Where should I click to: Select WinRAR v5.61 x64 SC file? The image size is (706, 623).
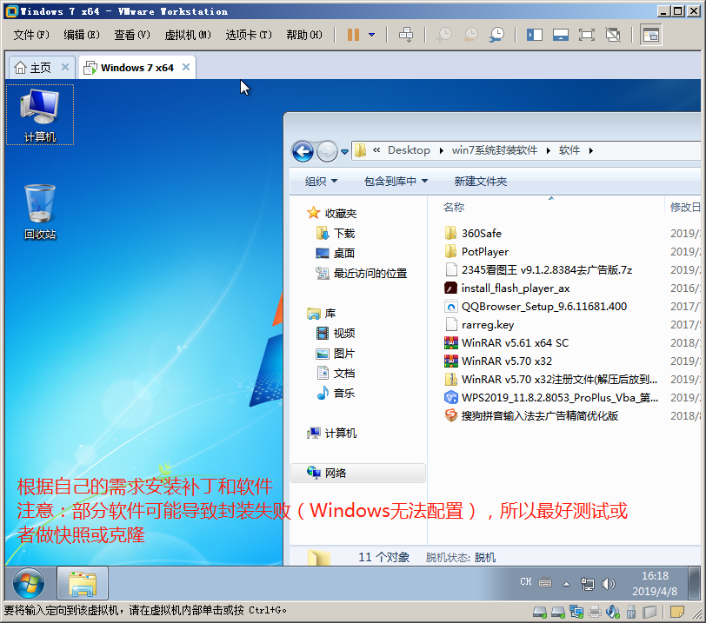coord(507,343)
